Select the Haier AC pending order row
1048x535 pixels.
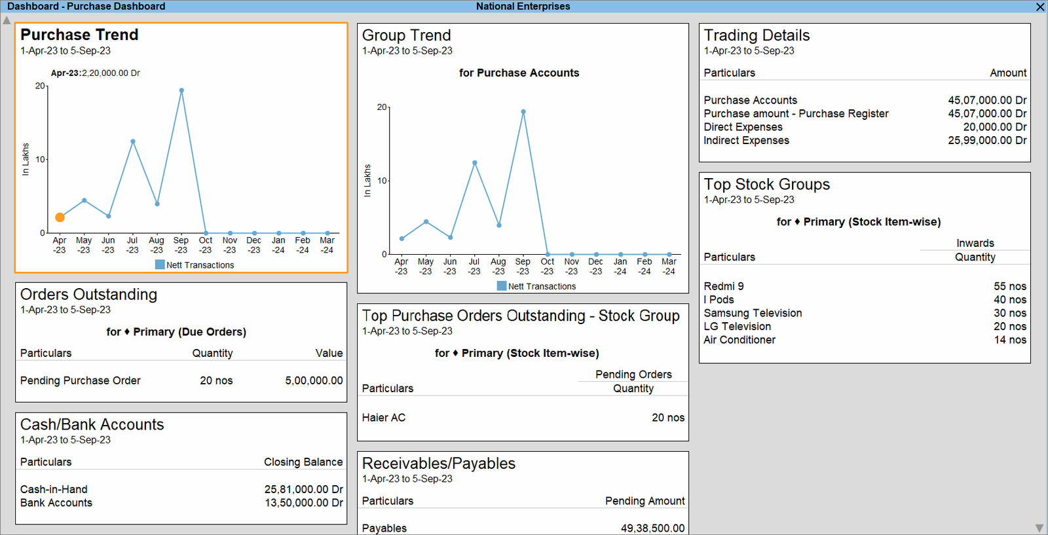coord(523,418)
